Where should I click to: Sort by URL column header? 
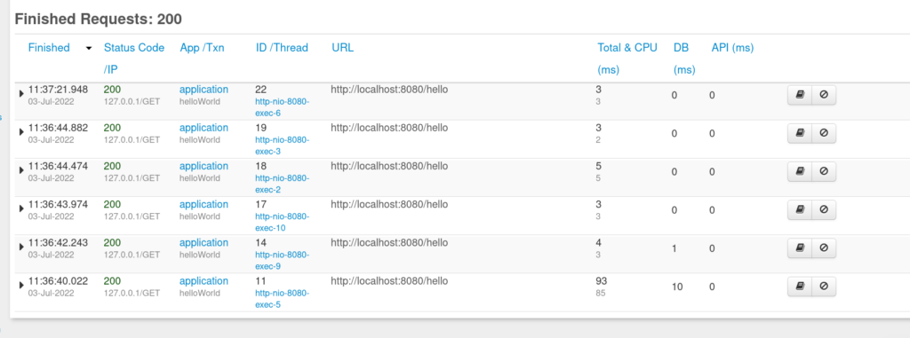(x=342, y=48)
